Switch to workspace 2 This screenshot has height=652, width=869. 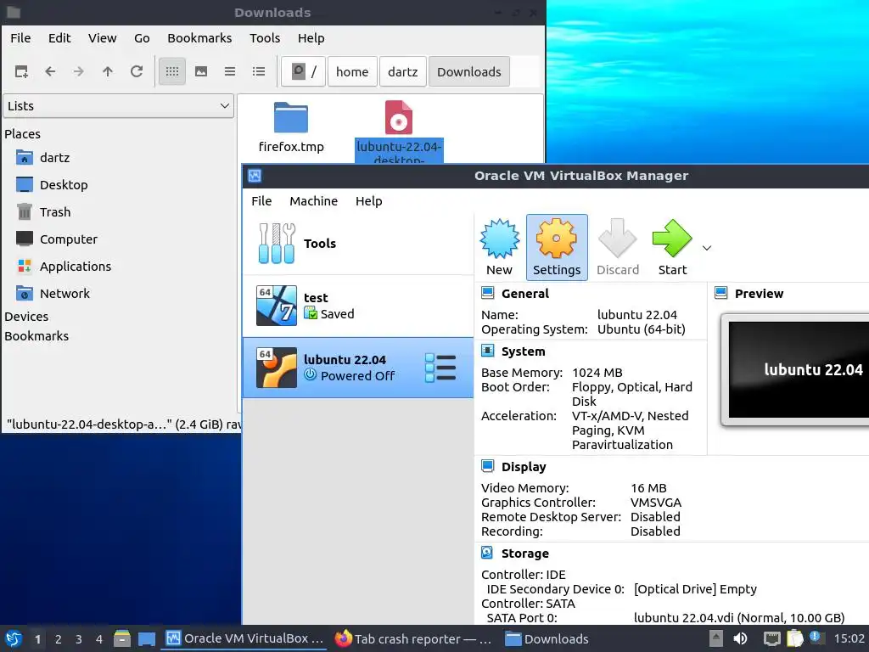pos(59,639)
